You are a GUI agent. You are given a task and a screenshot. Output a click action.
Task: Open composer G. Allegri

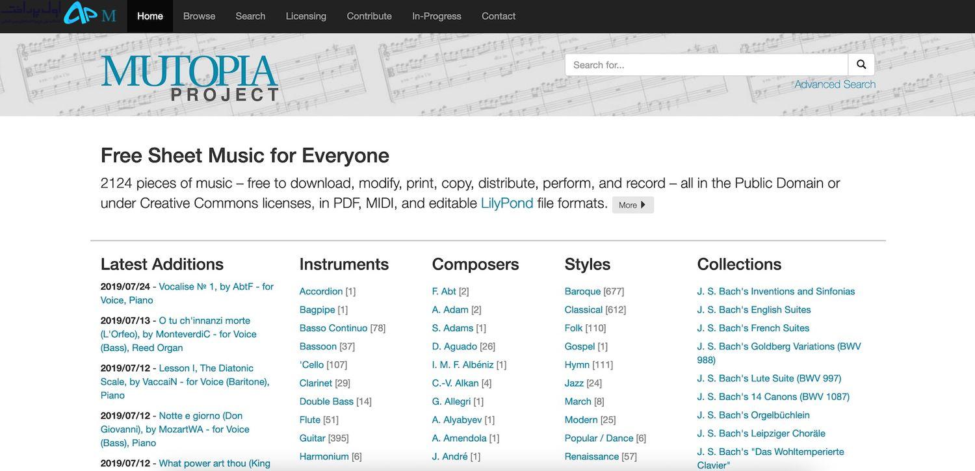coord(451,401)
